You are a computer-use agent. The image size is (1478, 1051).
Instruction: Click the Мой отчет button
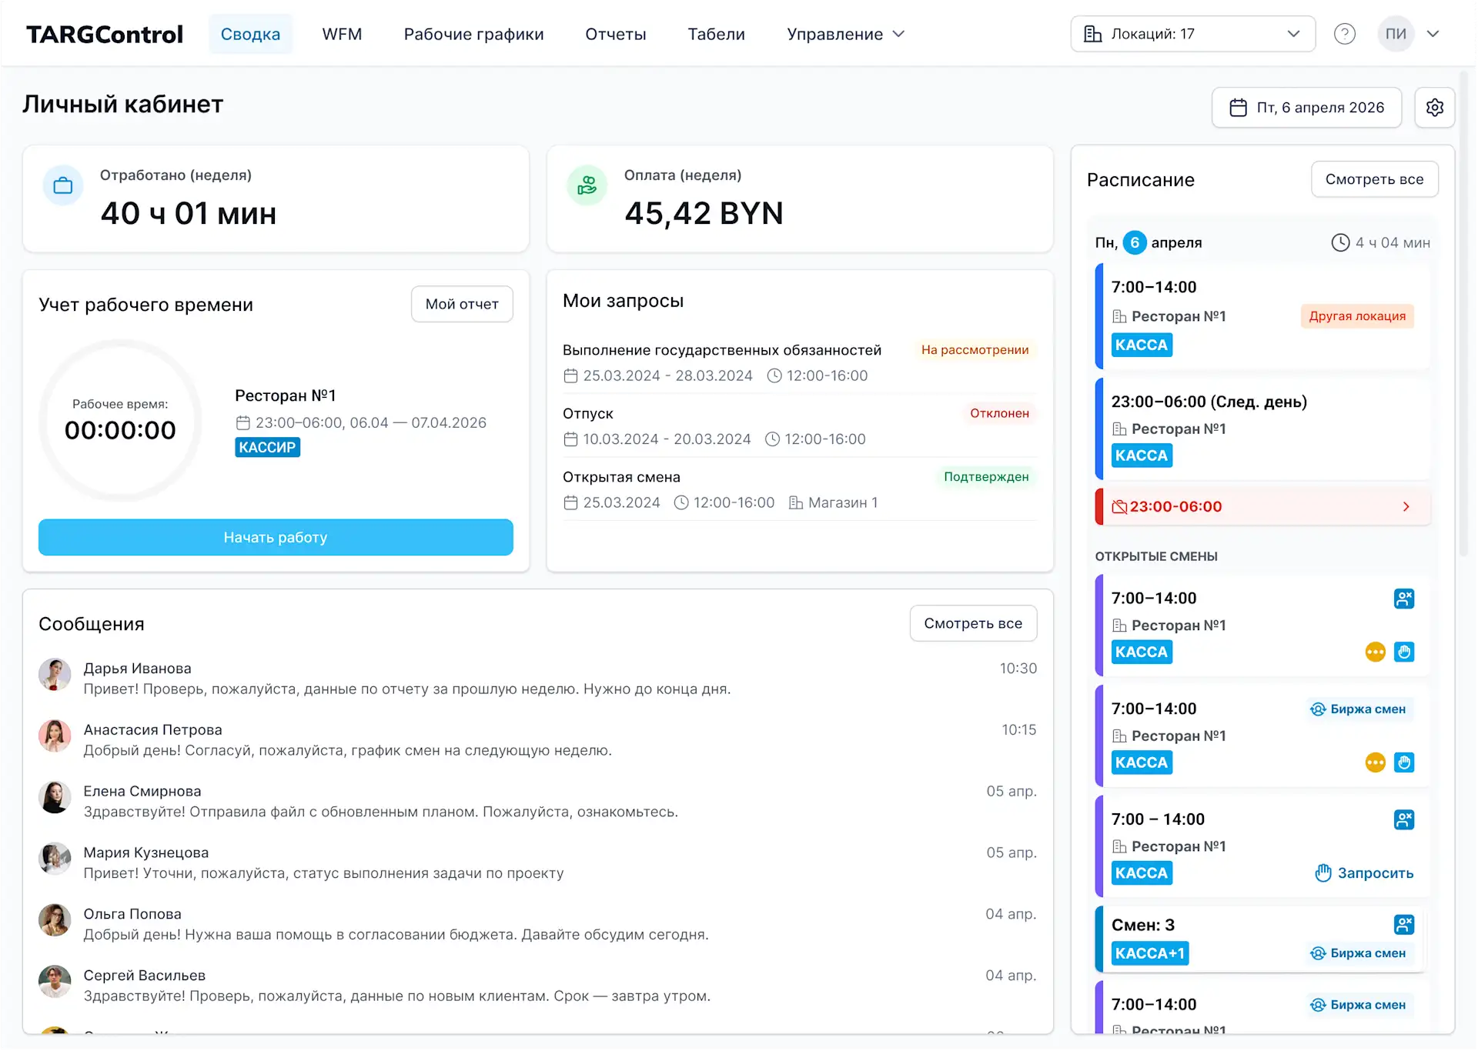[x=462, y=305]
